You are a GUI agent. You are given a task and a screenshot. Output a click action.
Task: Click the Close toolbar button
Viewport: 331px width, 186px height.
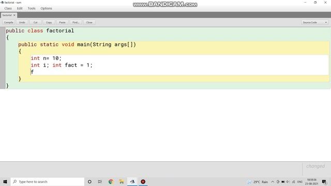click(89, 22)
